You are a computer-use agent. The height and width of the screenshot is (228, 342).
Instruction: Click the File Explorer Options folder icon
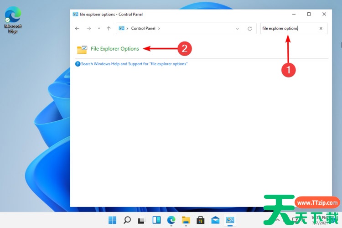[x=82, y=50]
